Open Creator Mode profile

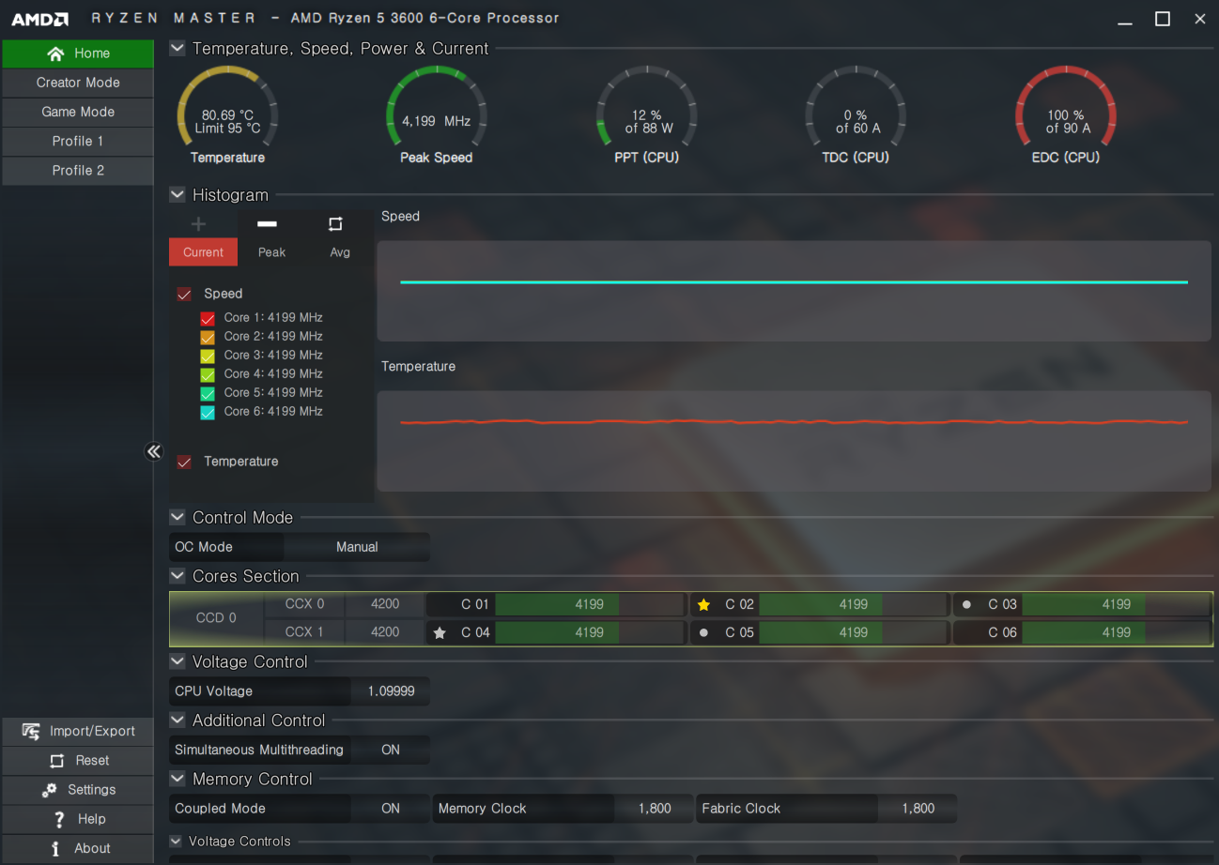pyautogui.click(x=78, y=83)
